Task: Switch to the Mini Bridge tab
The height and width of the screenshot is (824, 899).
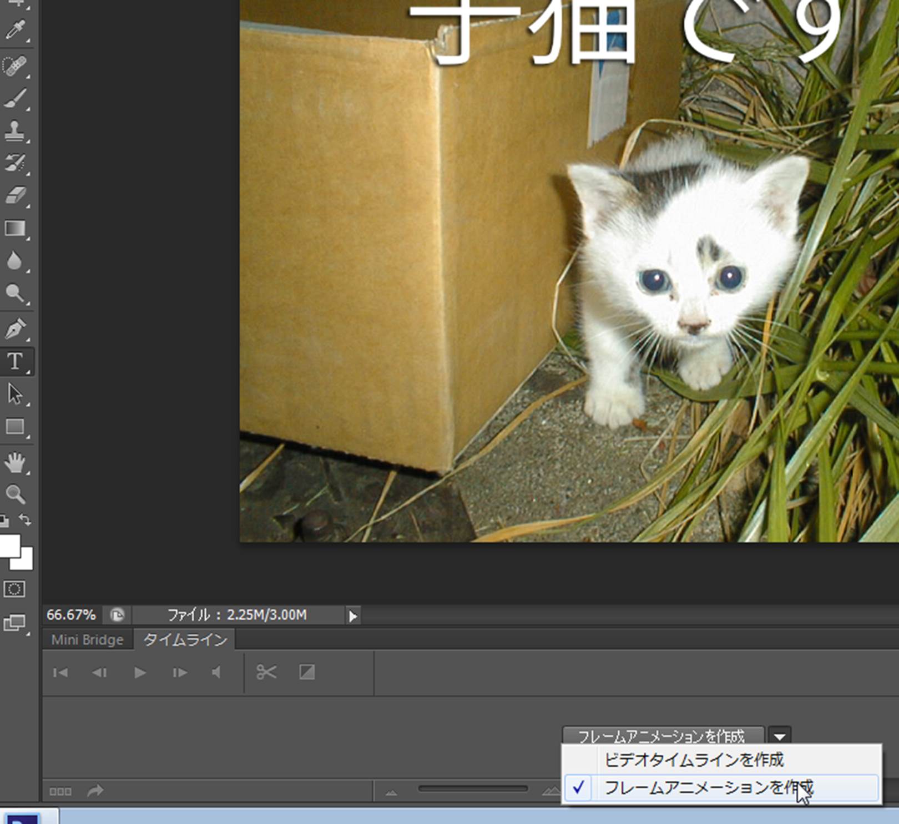Action: click(87, 640)
